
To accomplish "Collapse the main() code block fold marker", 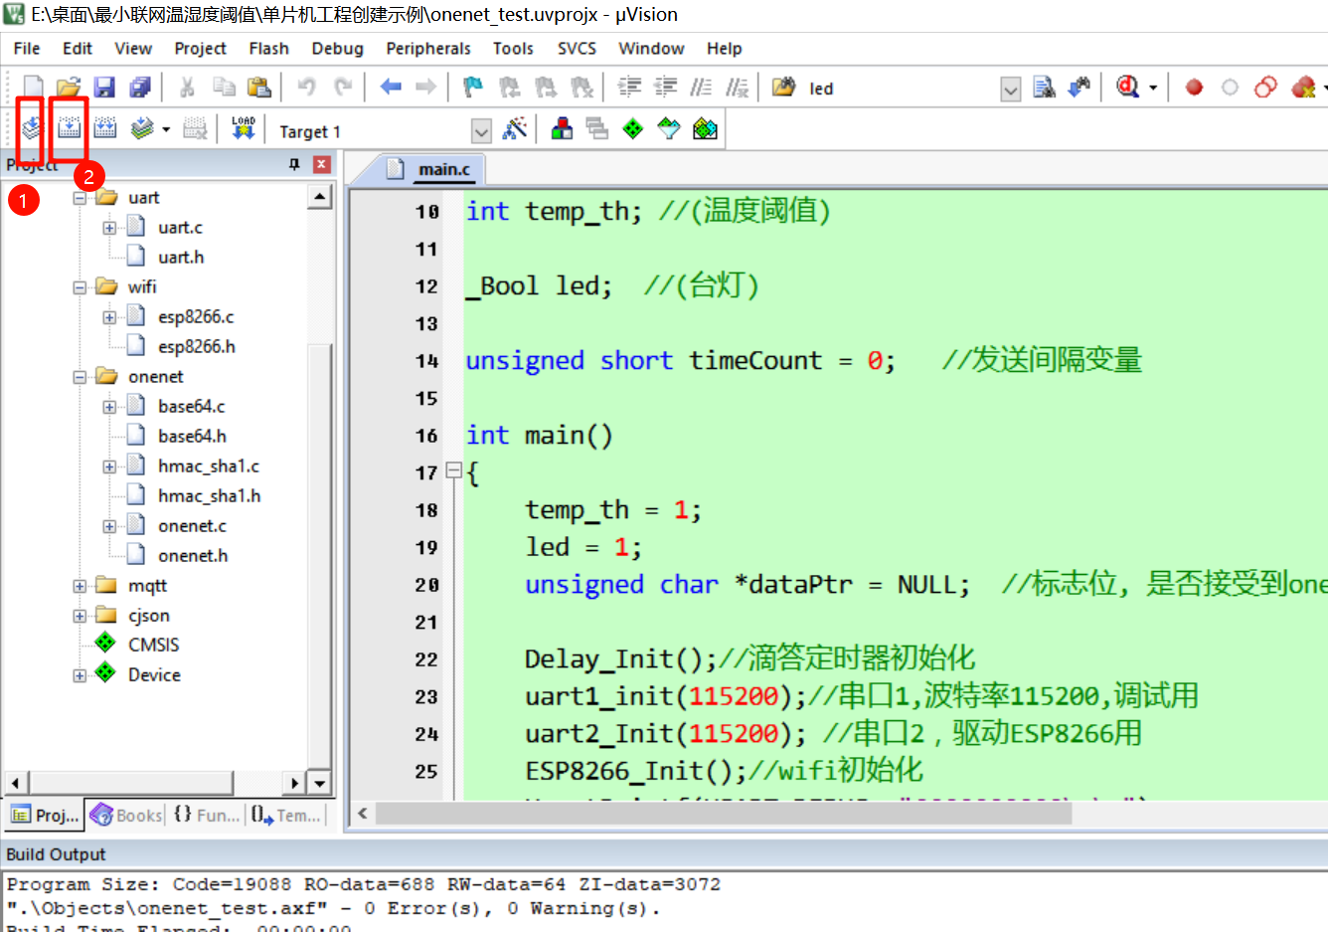I will (453, 470).
